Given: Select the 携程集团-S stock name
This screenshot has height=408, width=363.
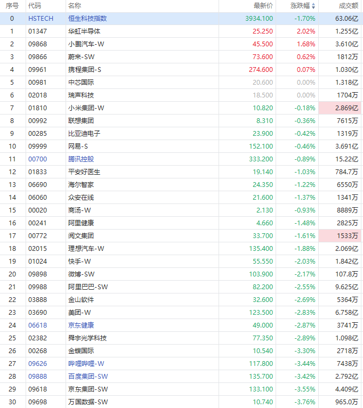Looking at the screenshot, I should click(85, 69).
